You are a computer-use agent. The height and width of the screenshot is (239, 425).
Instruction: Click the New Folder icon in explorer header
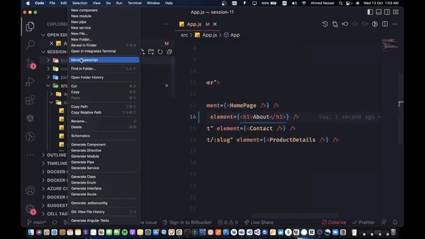(x=151, y=52)
